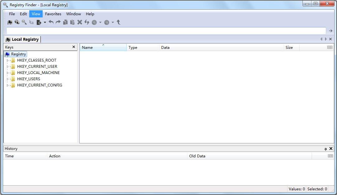Open the Forward history dropdown
Screen dimensions: 337x195
point(113,22)
